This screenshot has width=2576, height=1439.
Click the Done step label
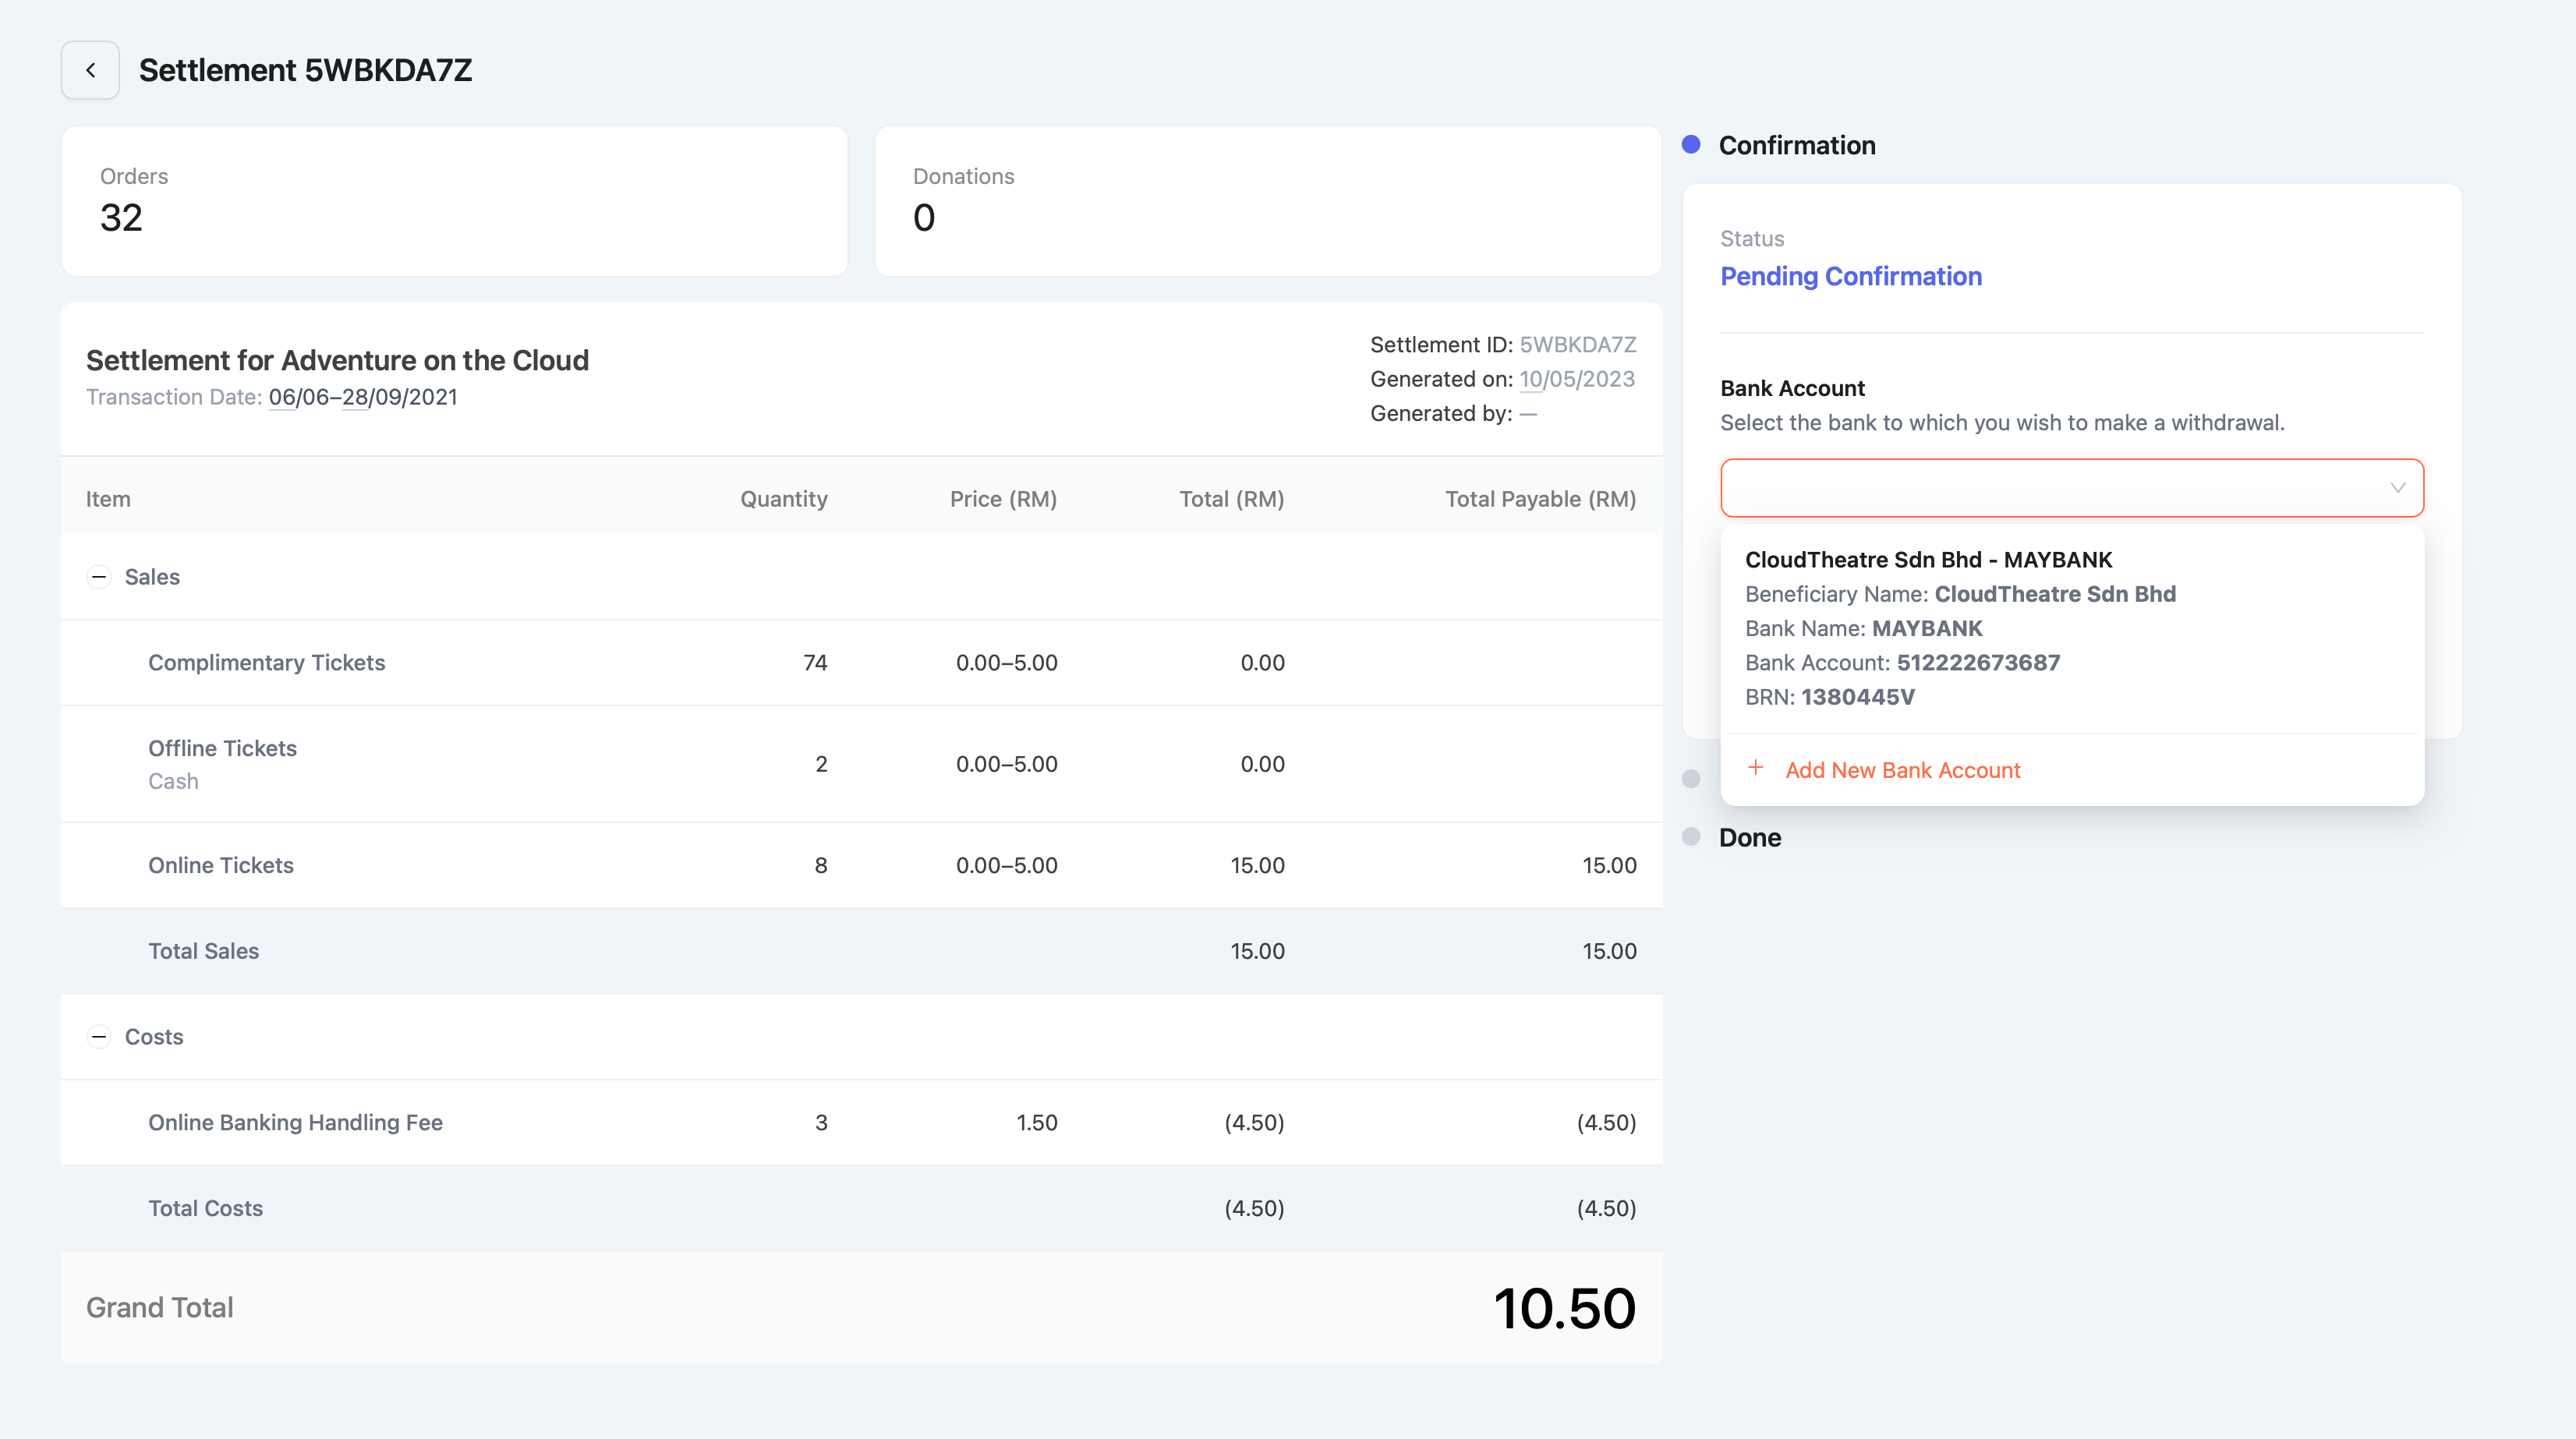click(x=1749, y=838)
